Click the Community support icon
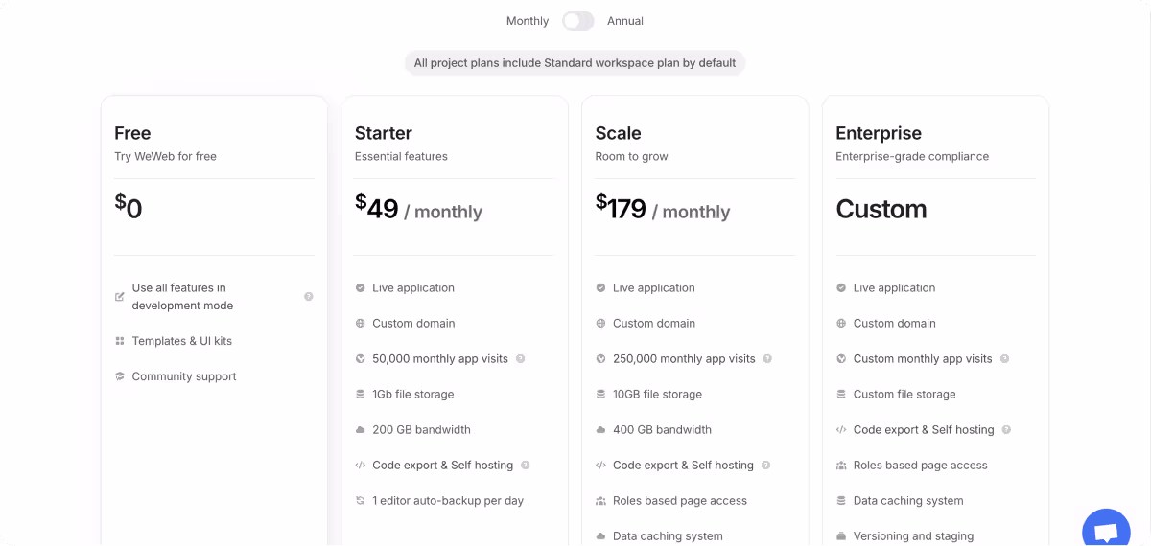Image resolution: width=1151 pixels, height=546 pixels. 120,376
